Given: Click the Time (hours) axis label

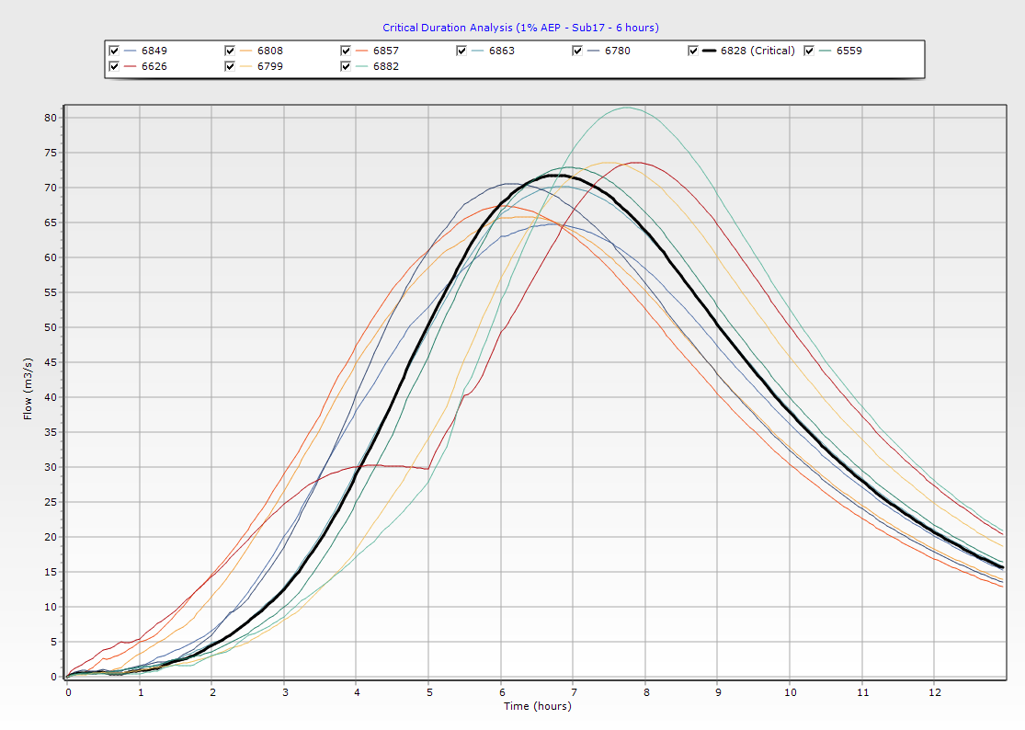Looking at the screenshot, I should (x=537, y=706).
